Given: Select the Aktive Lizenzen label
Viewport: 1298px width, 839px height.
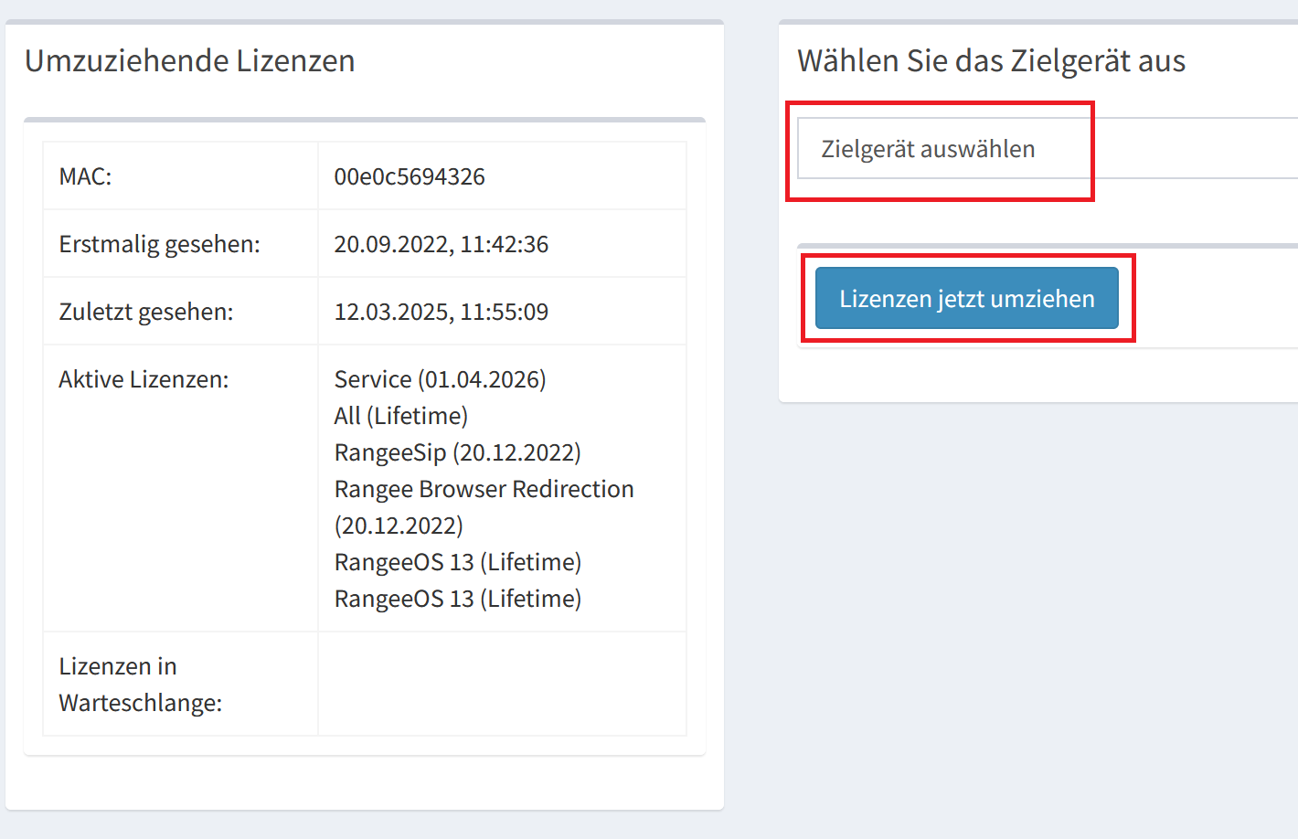Looking at the screenshot, I should coord(144,379).
